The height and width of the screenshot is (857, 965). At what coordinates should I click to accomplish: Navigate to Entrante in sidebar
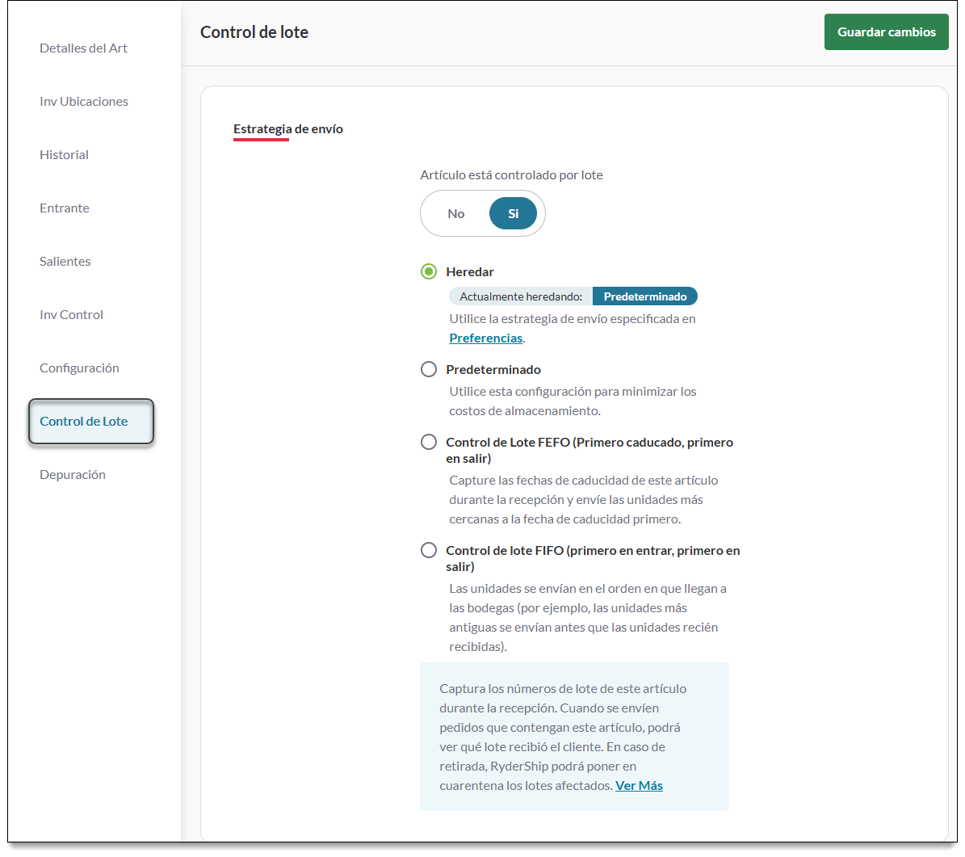point(65,208)
